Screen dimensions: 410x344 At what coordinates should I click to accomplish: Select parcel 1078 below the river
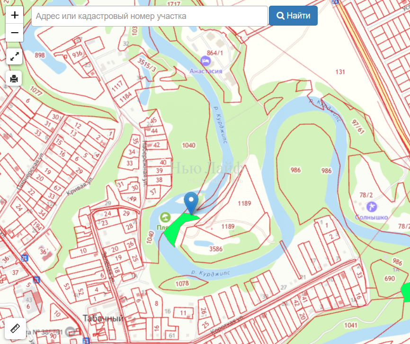(x=182, y=283)
